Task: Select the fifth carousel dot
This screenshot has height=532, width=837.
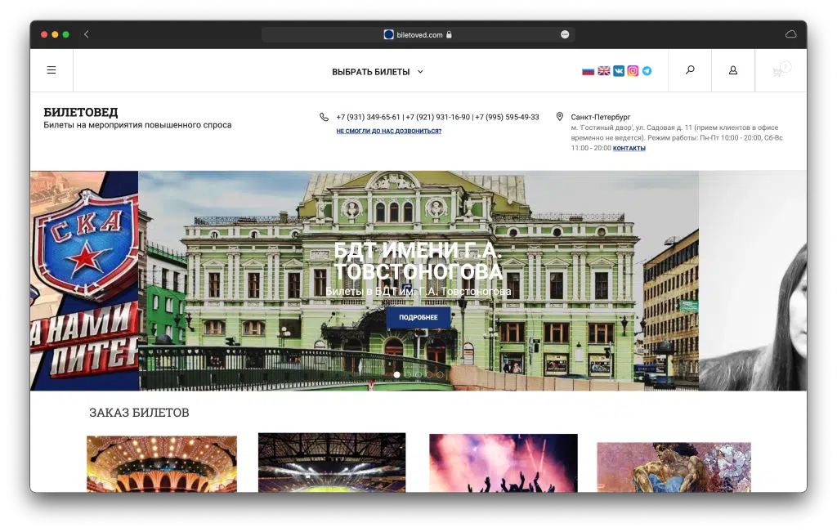Action: (x=439, y=374)
